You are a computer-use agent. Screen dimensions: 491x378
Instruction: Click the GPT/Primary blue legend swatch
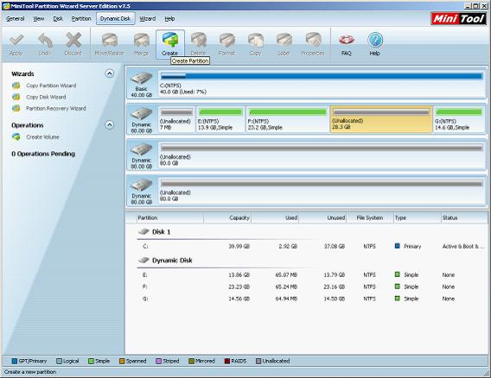point(15,361)
